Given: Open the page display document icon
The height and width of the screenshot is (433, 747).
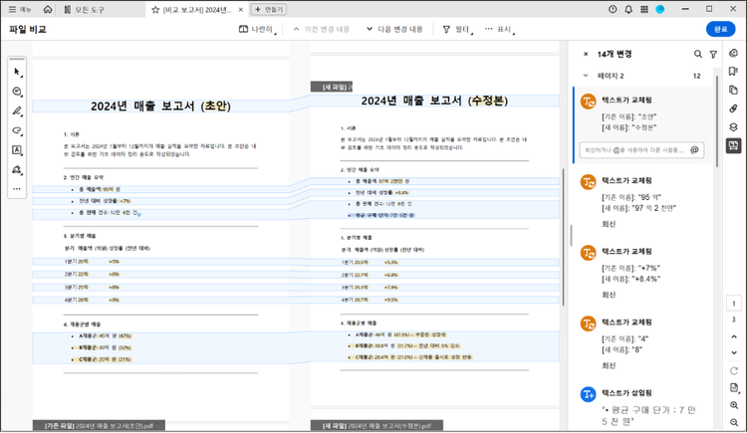Looking at the screenshot, I should tap(734, 388).
